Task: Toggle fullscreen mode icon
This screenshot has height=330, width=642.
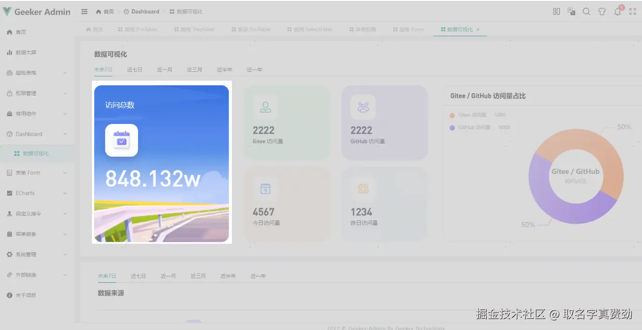Action: (x=633, y=12)
